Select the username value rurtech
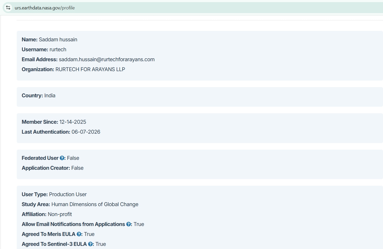Viewport: 383px width, 249px height. [58, 49]
